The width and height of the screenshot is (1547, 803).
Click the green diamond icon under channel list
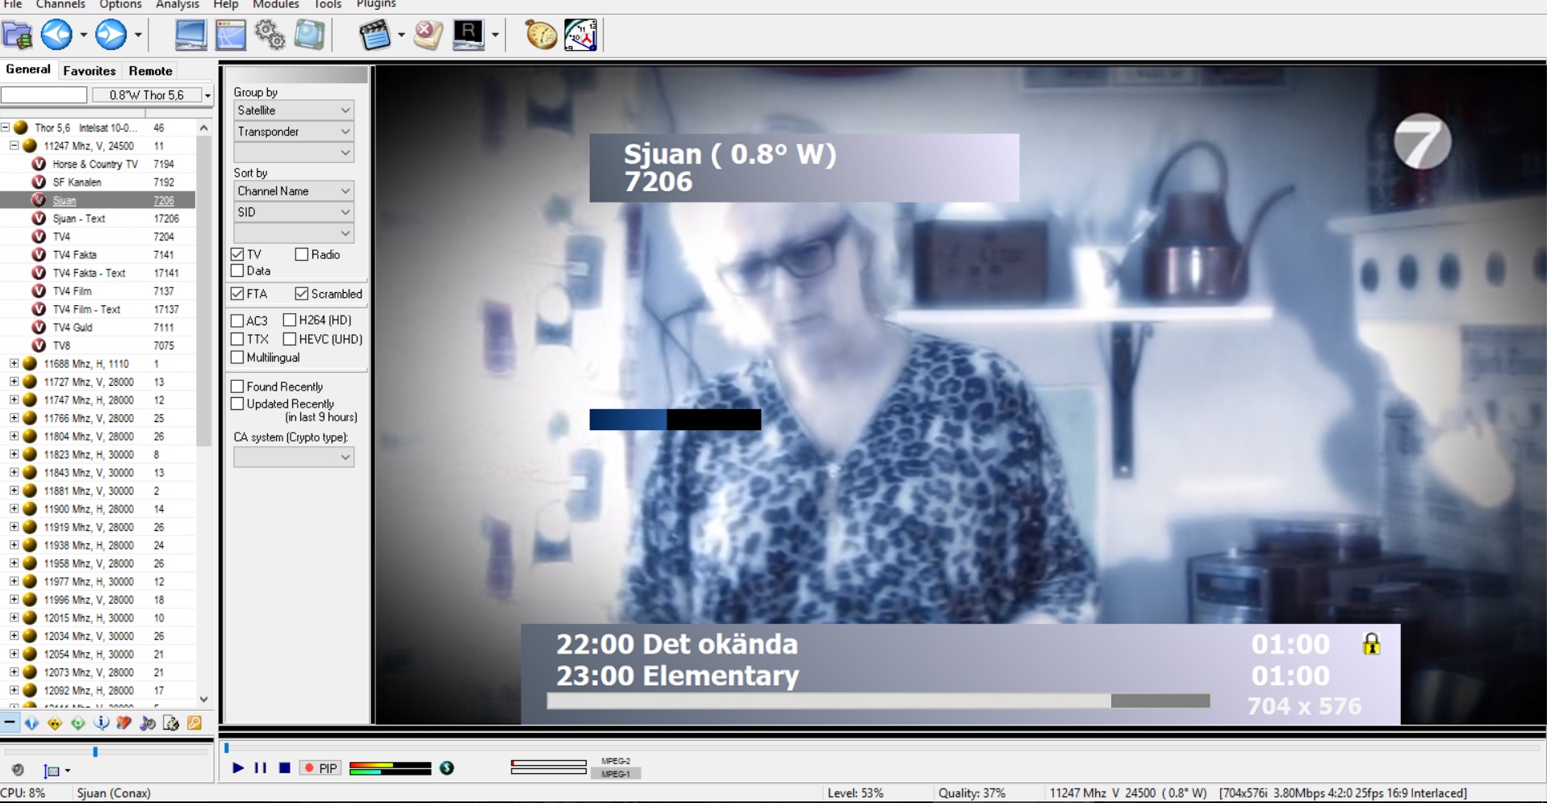click(x=78, y=723)
